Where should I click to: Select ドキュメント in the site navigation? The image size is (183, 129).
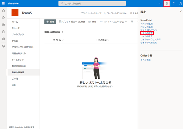[18, 60]
